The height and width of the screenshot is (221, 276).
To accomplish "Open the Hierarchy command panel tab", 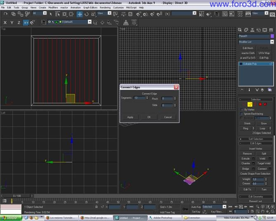I will click(x=252, y=30).
